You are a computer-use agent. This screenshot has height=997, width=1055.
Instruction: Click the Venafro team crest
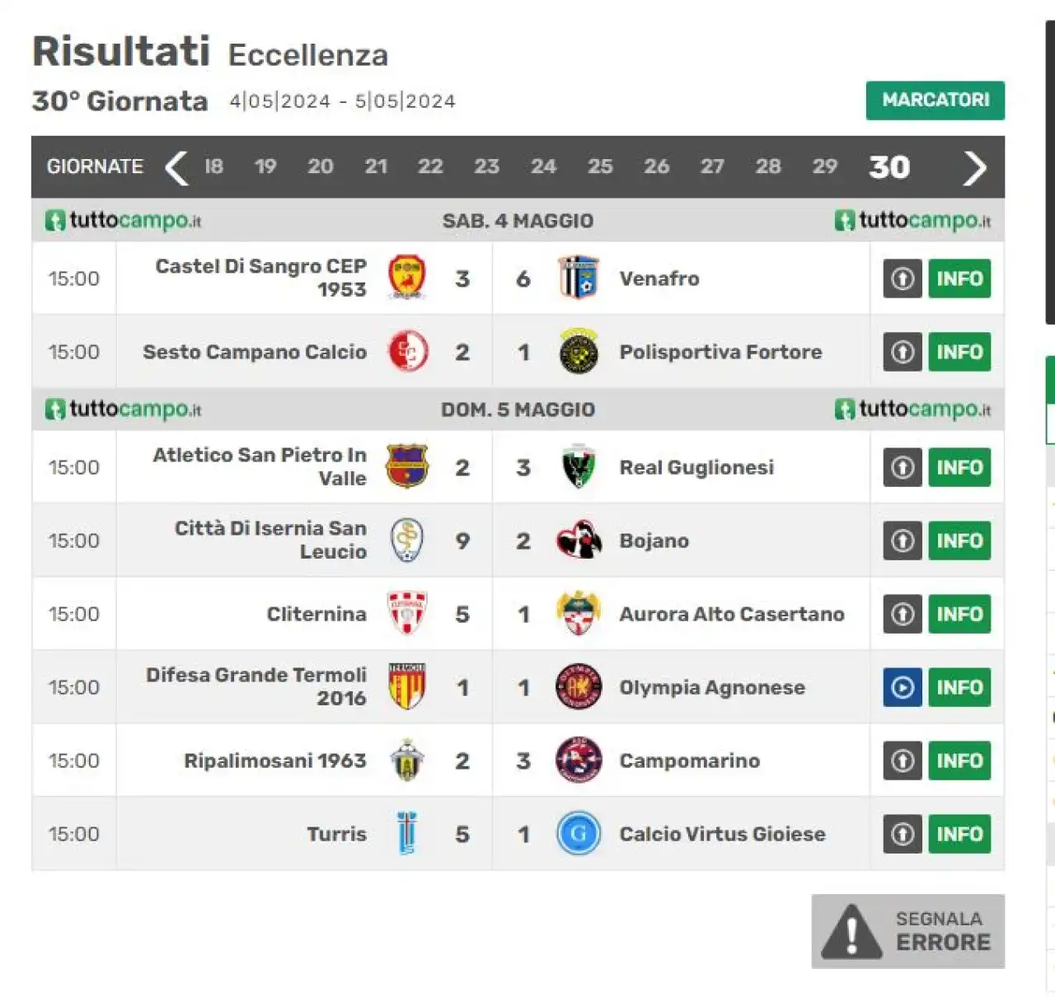tap(579, 278)
